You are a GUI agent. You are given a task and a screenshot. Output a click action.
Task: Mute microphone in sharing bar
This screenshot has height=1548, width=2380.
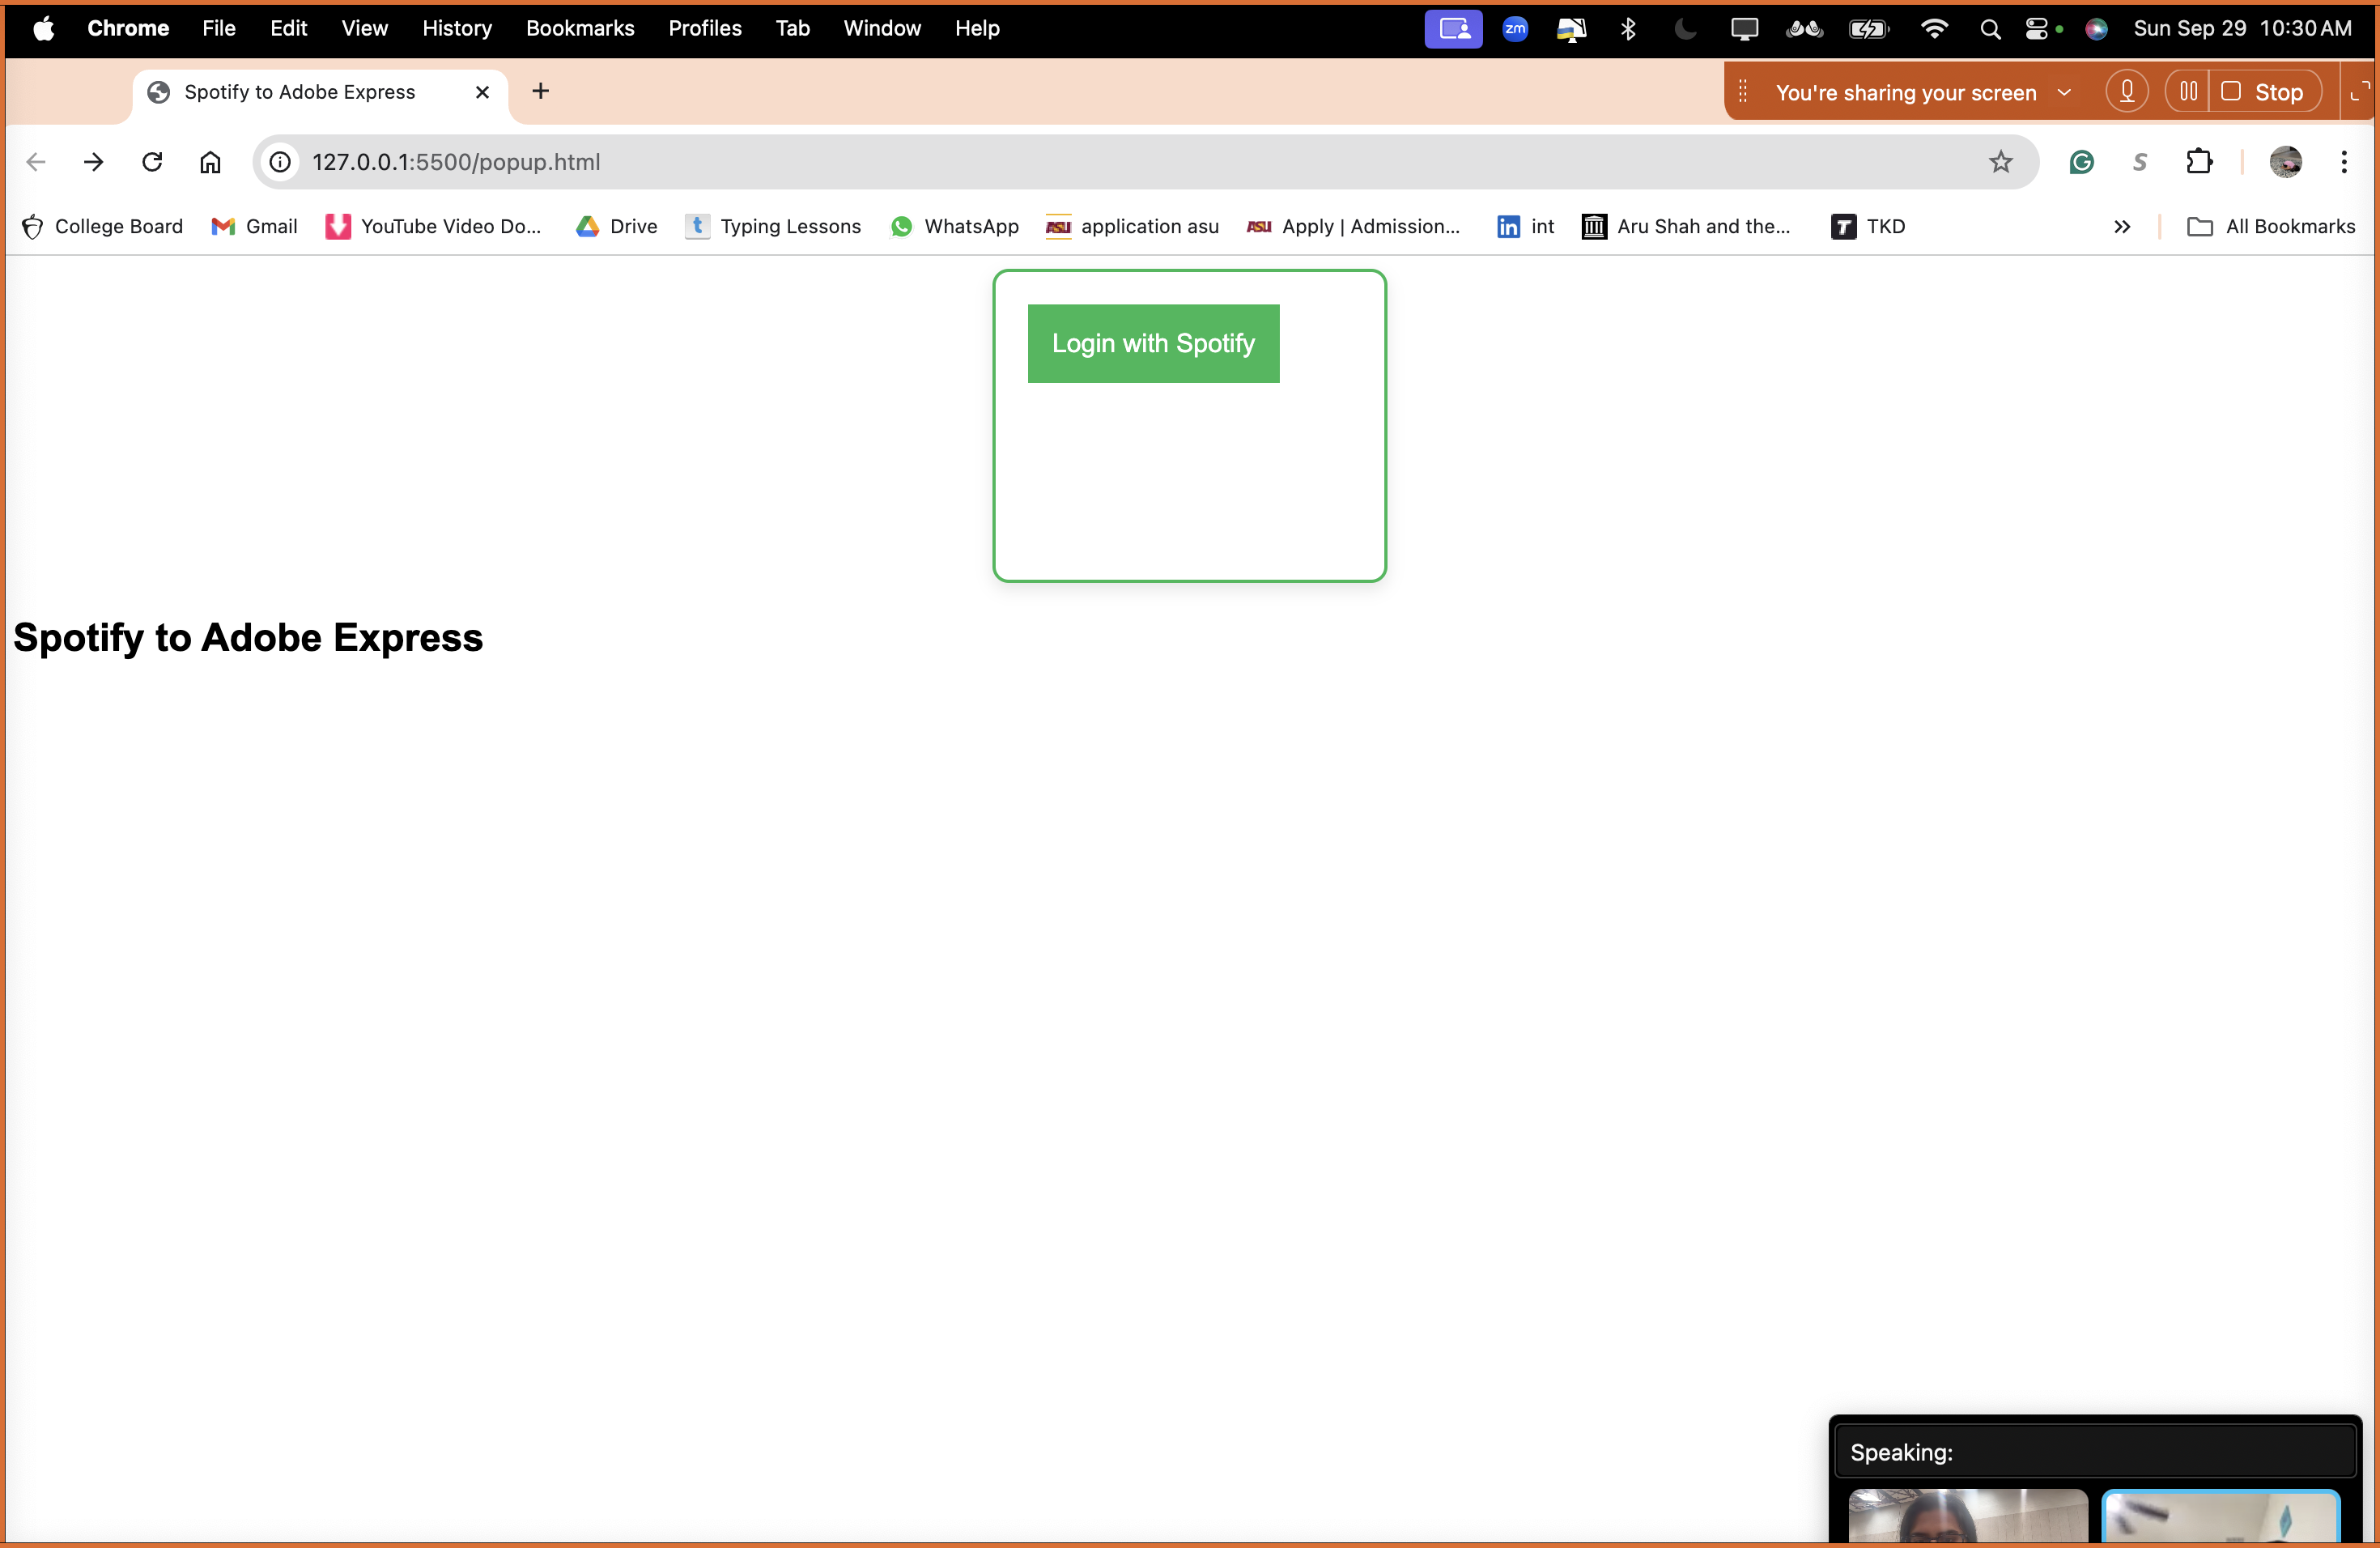click(x=2127, y=92)
